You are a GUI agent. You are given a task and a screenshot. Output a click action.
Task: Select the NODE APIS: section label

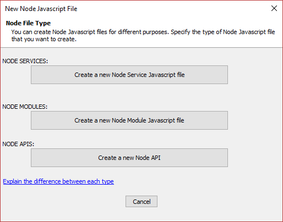coord(18,144)
